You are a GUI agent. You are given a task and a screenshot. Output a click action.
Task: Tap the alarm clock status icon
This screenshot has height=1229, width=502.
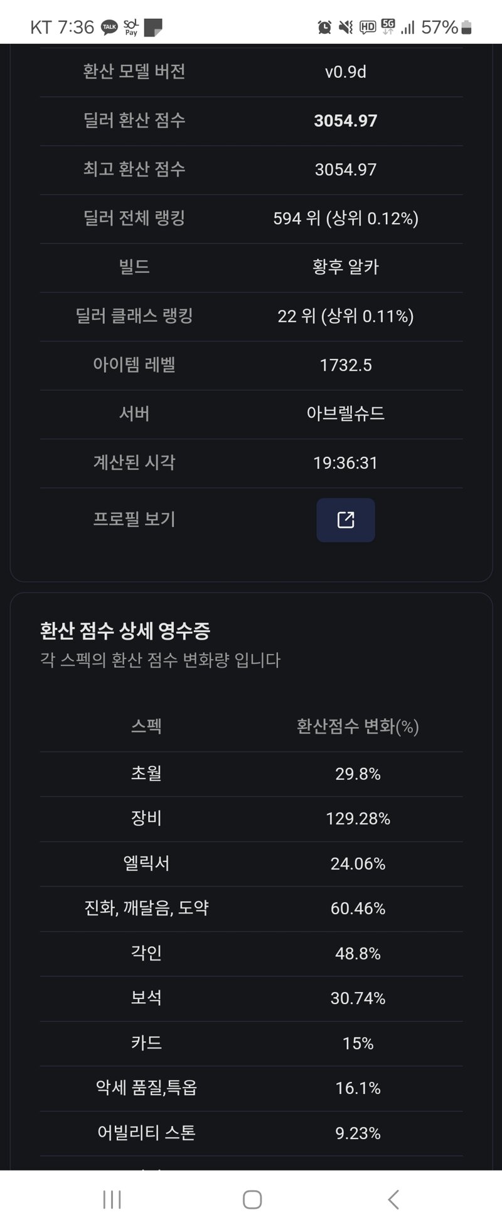(324, 27)
